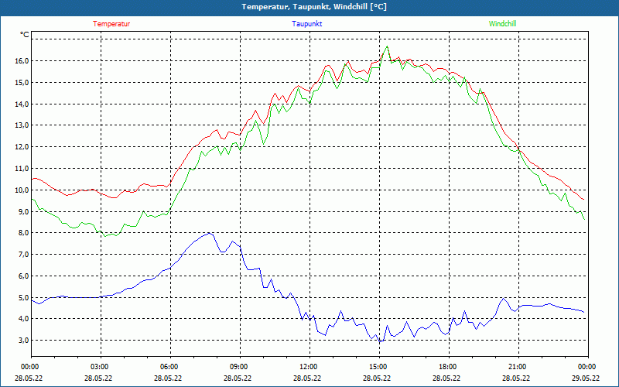Click the '28.05.22' date under 15:00
The width and height of the screenshot is (619, 387).
coord(377,378)
